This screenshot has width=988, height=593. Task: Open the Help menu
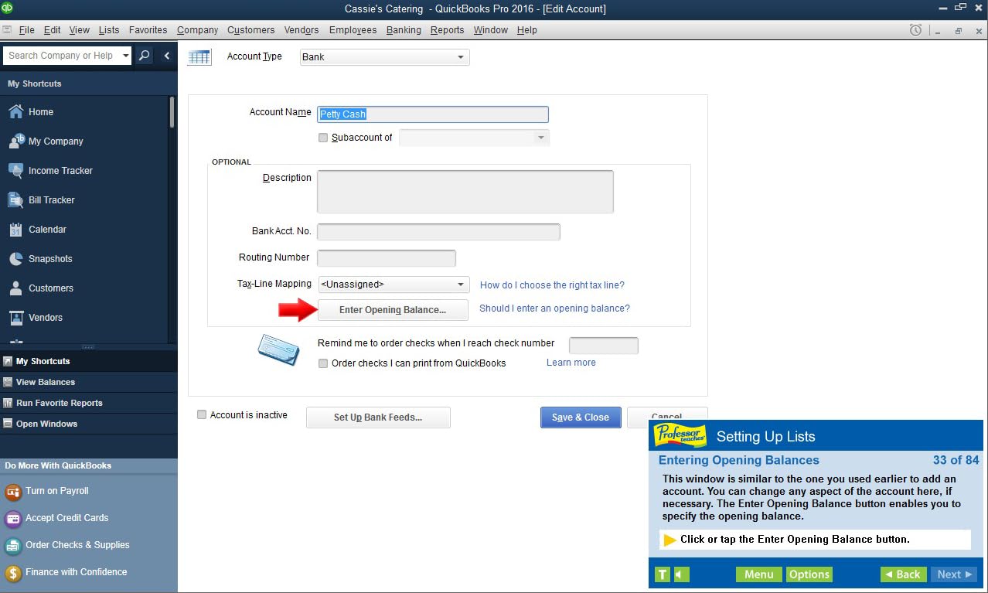(x=527, y=30)
